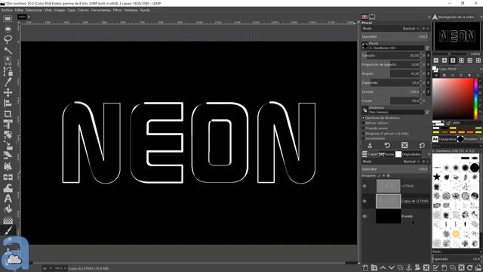Open the Filtros menu
The image size is (483, 272).
pos(118,10)
